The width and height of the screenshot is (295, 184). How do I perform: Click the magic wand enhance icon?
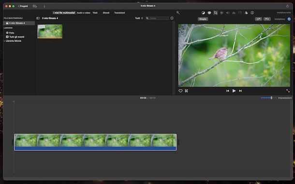point(178,13)
